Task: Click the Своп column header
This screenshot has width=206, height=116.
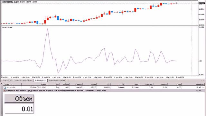Action: tap(174, 84)
